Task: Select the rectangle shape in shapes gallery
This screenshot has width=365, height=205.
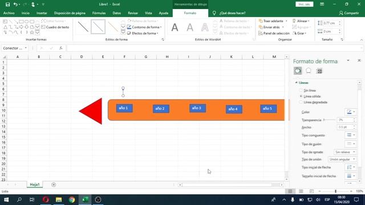Action: [21, 22]
